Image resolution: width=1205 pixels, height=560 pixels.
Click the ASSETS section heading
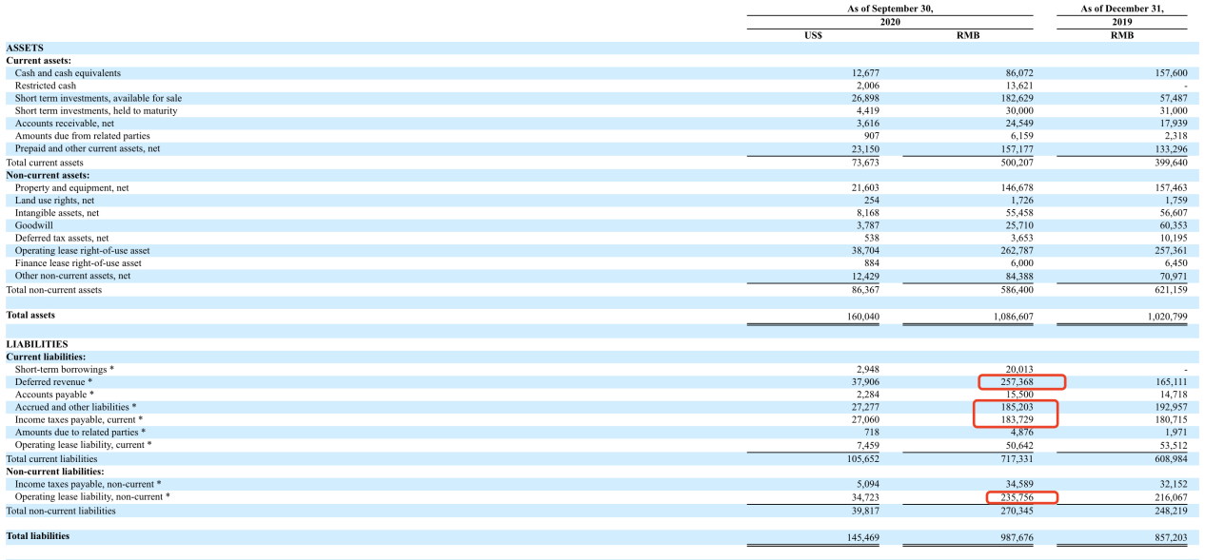coord(25,48)
